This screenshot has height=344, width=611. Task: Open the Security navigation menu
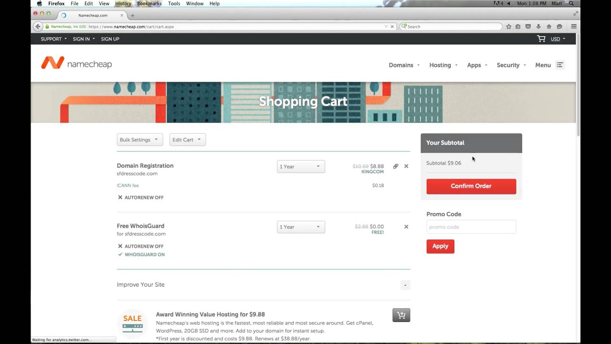(511, 65)
